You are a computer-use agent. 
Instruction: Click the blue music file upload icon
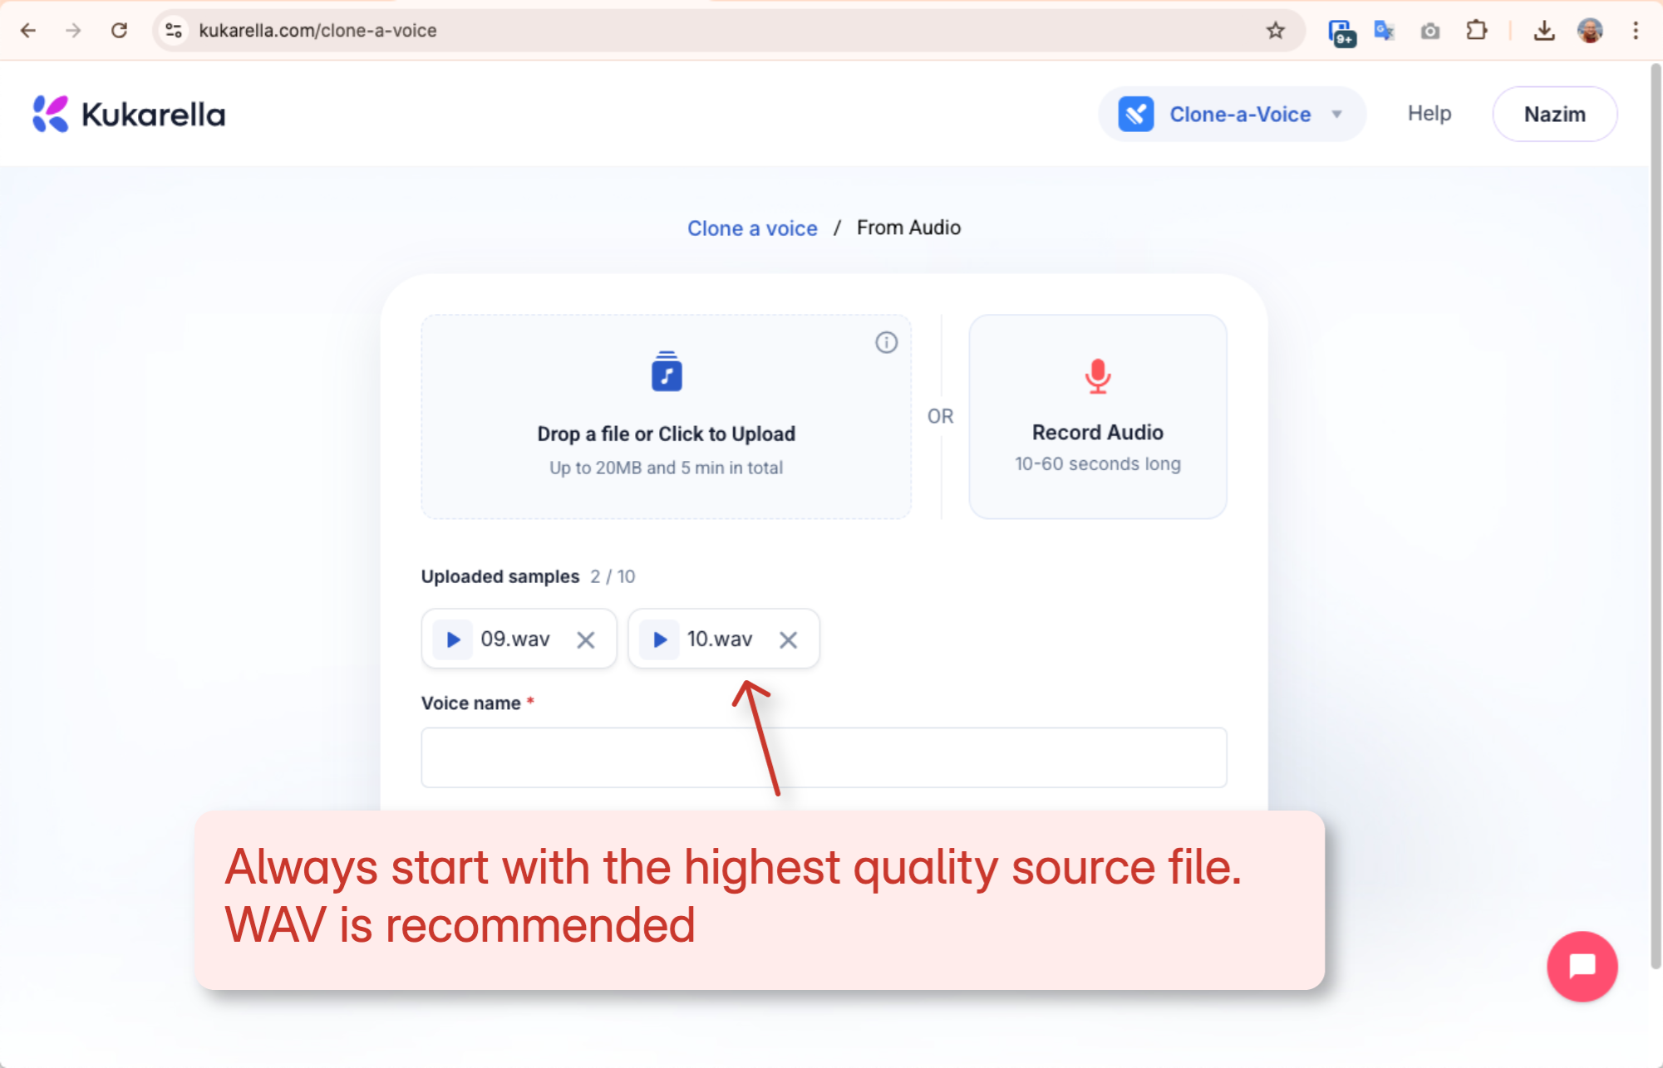click(x=667, y=371)
